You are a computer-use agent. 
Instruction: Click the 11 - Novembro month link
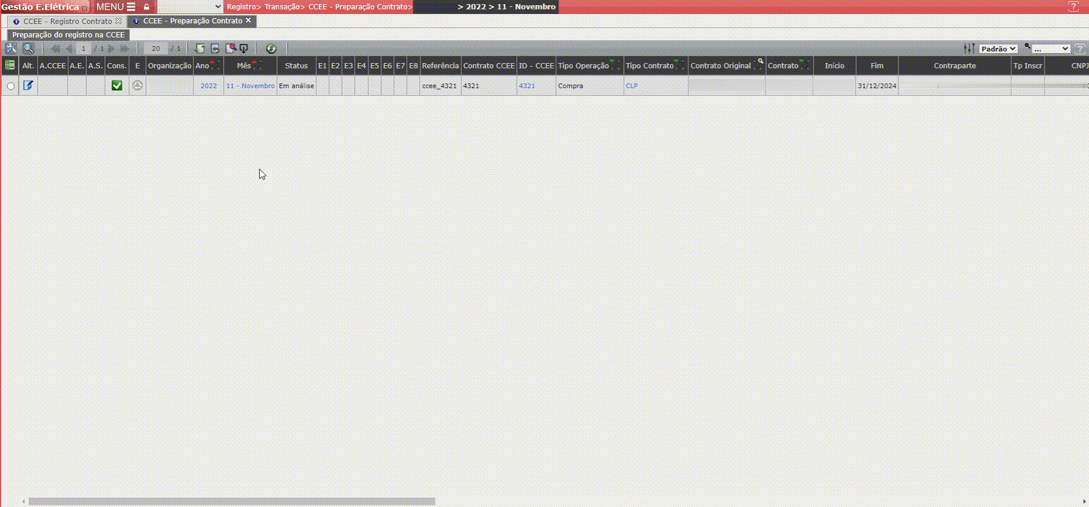coord(250,86)
